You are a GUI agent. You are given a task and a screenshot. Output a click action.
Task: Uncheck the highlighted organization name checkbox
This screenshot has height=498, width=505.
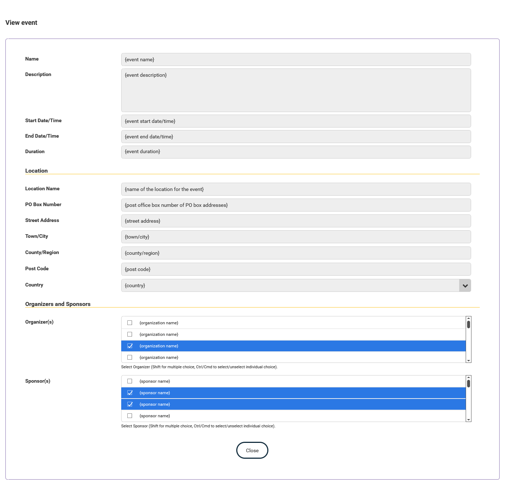[130, 346]
